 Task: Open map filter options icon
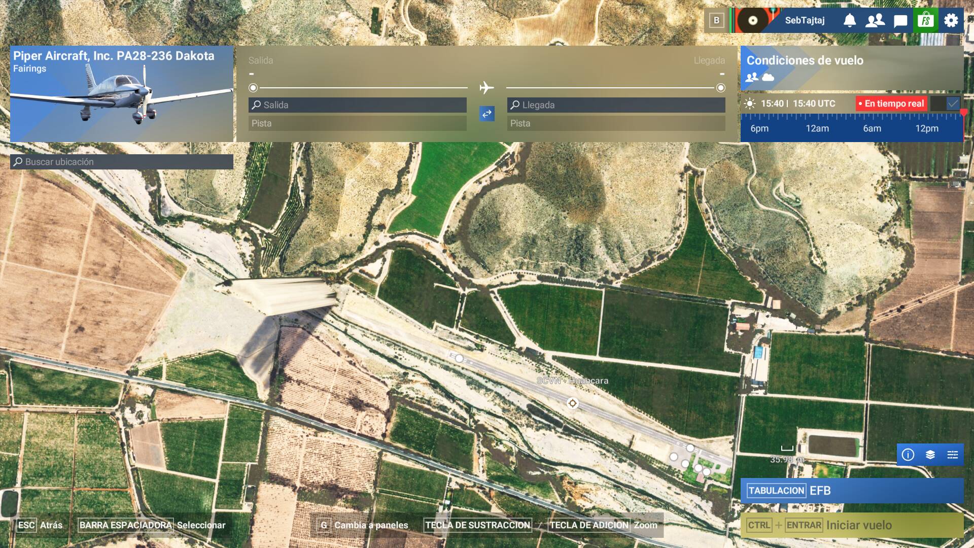pyautogui.click(x=953, y=455)
